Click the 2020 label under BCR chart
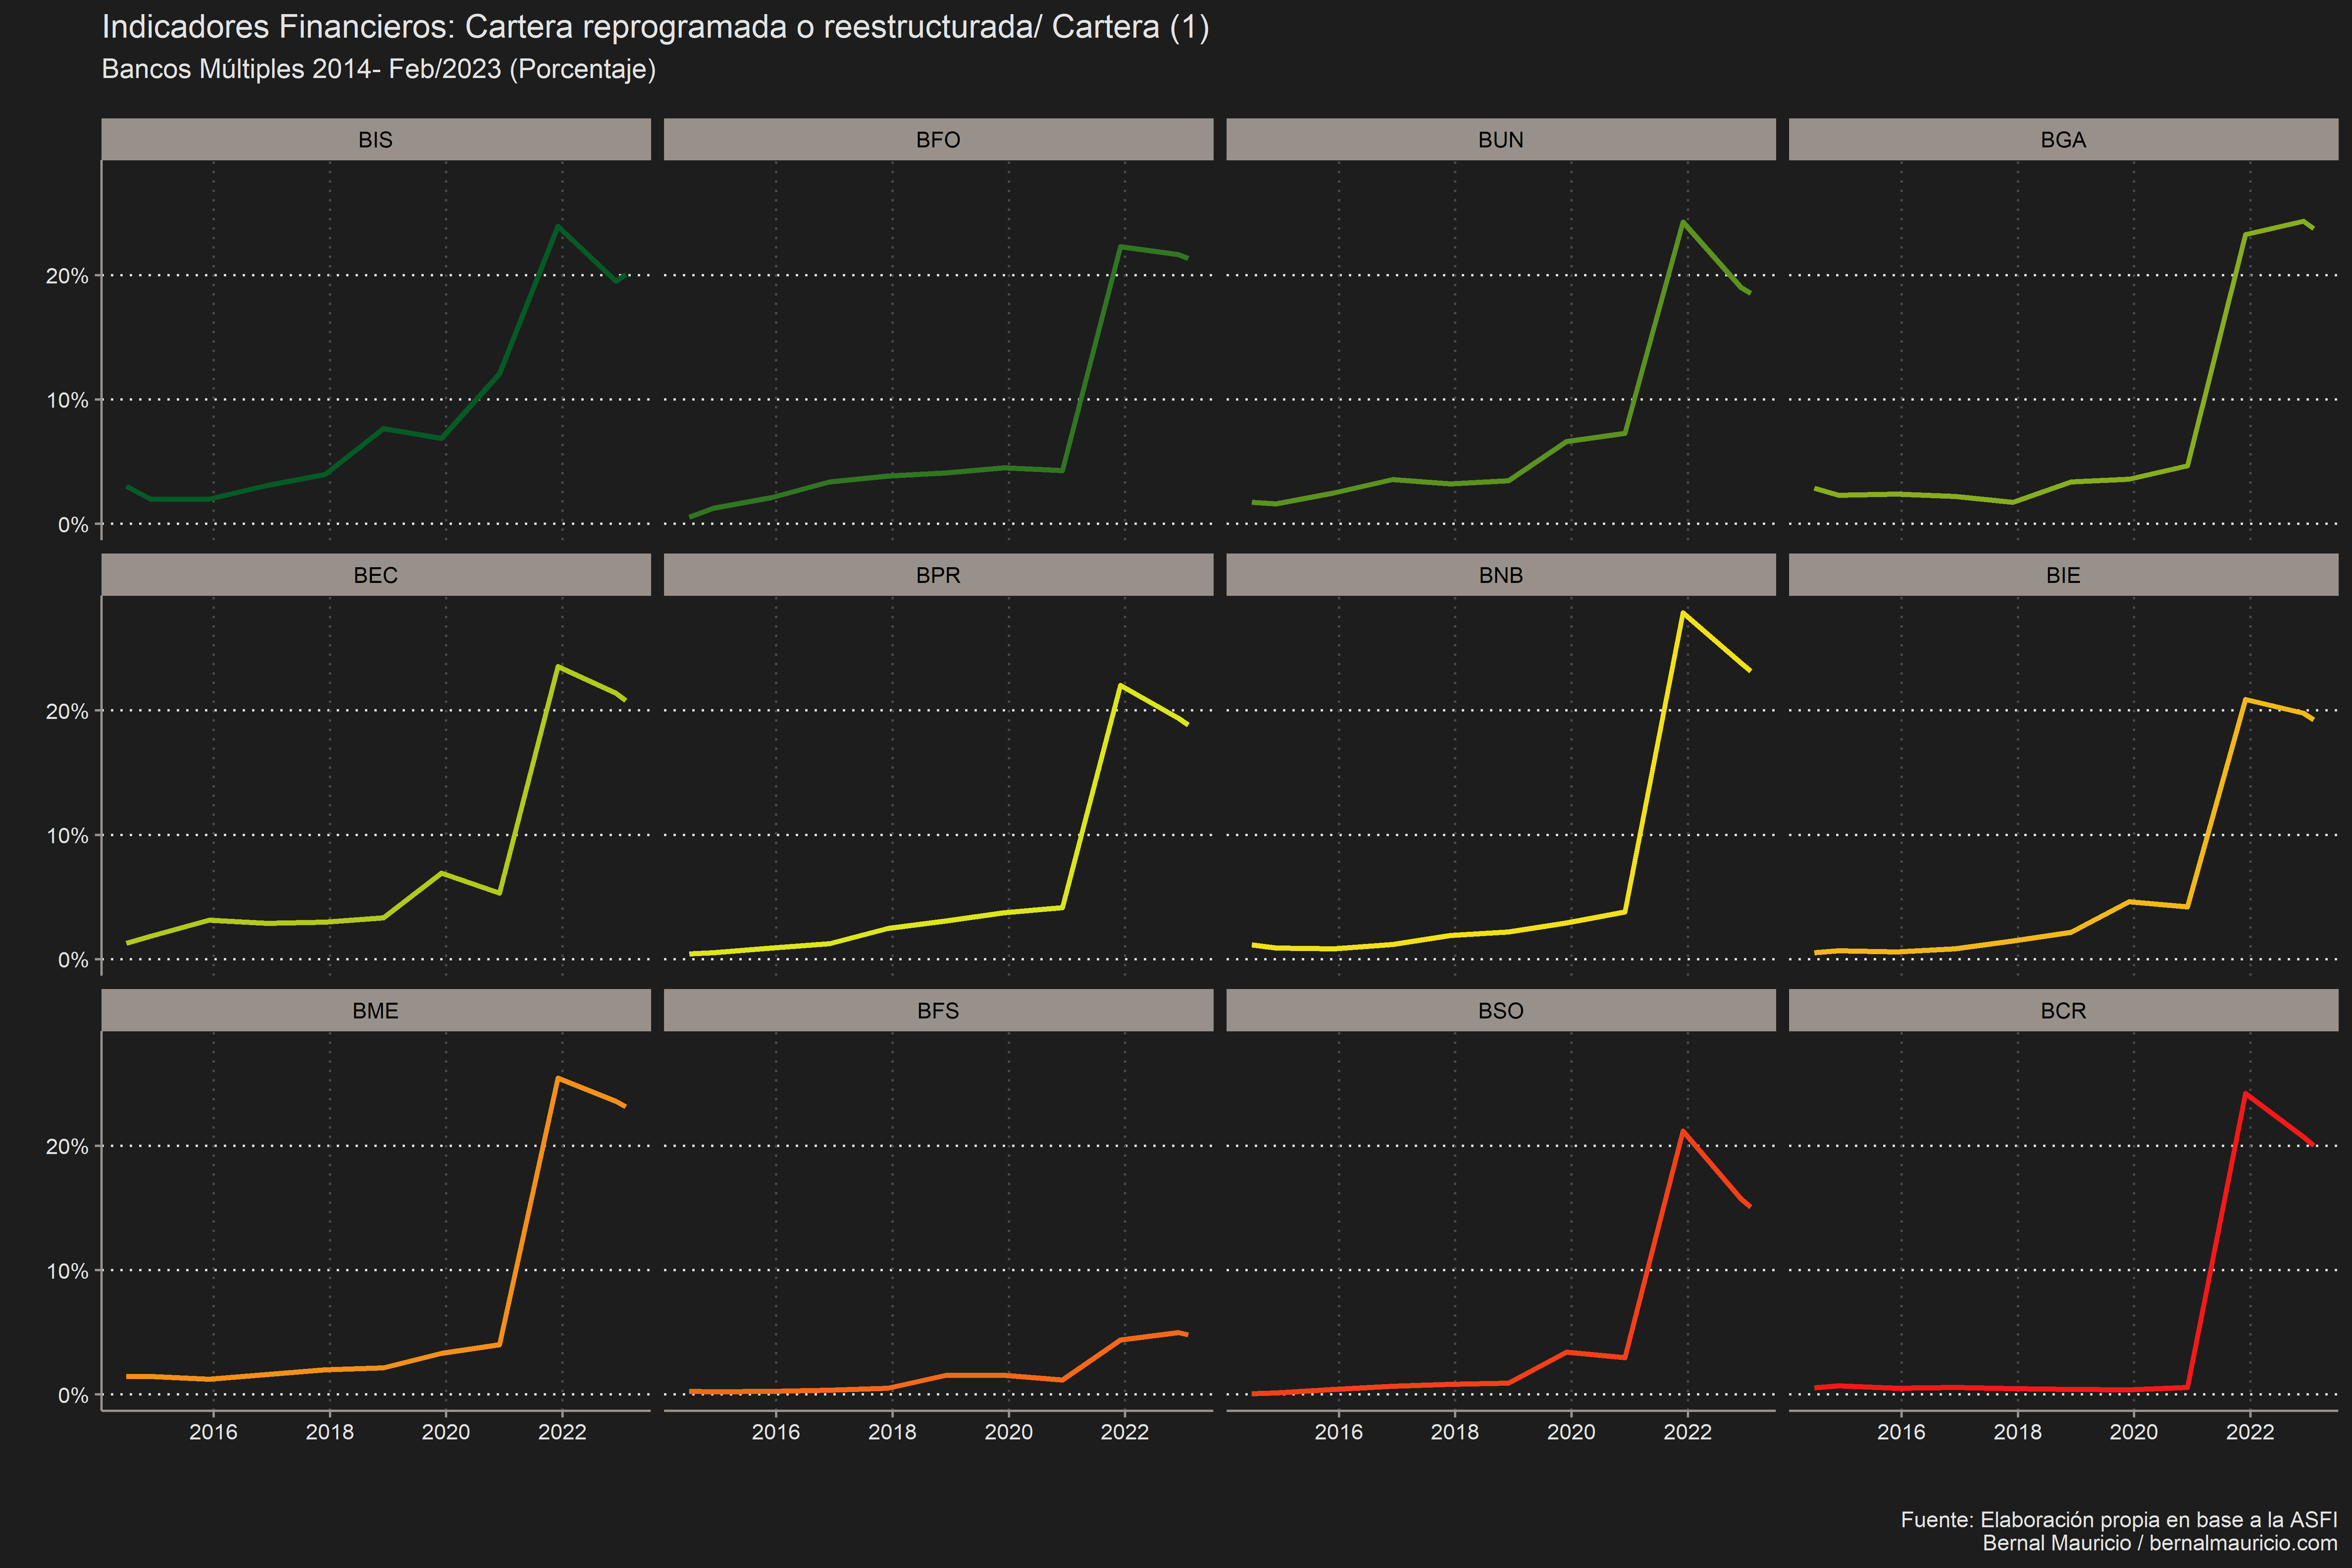 point(2134,1432)
